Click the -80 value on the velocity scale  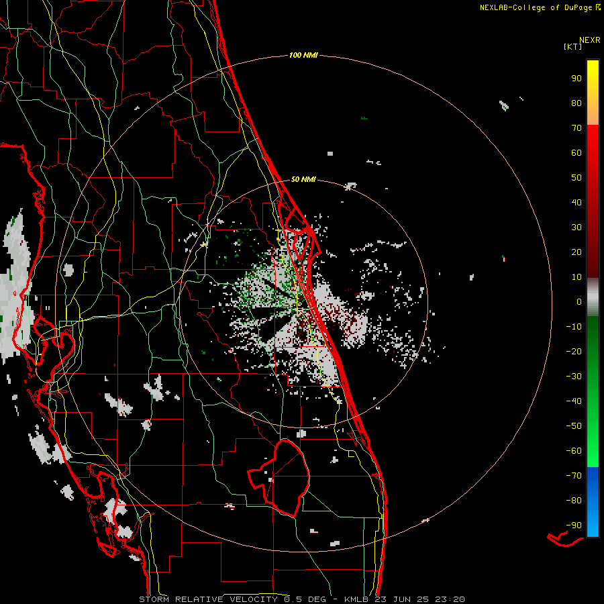[574, 501]
